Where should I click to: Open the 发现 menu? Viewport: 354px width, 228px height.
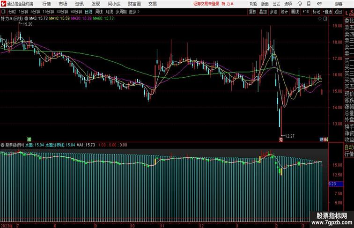pyautogui.click(x=96, y=4)
